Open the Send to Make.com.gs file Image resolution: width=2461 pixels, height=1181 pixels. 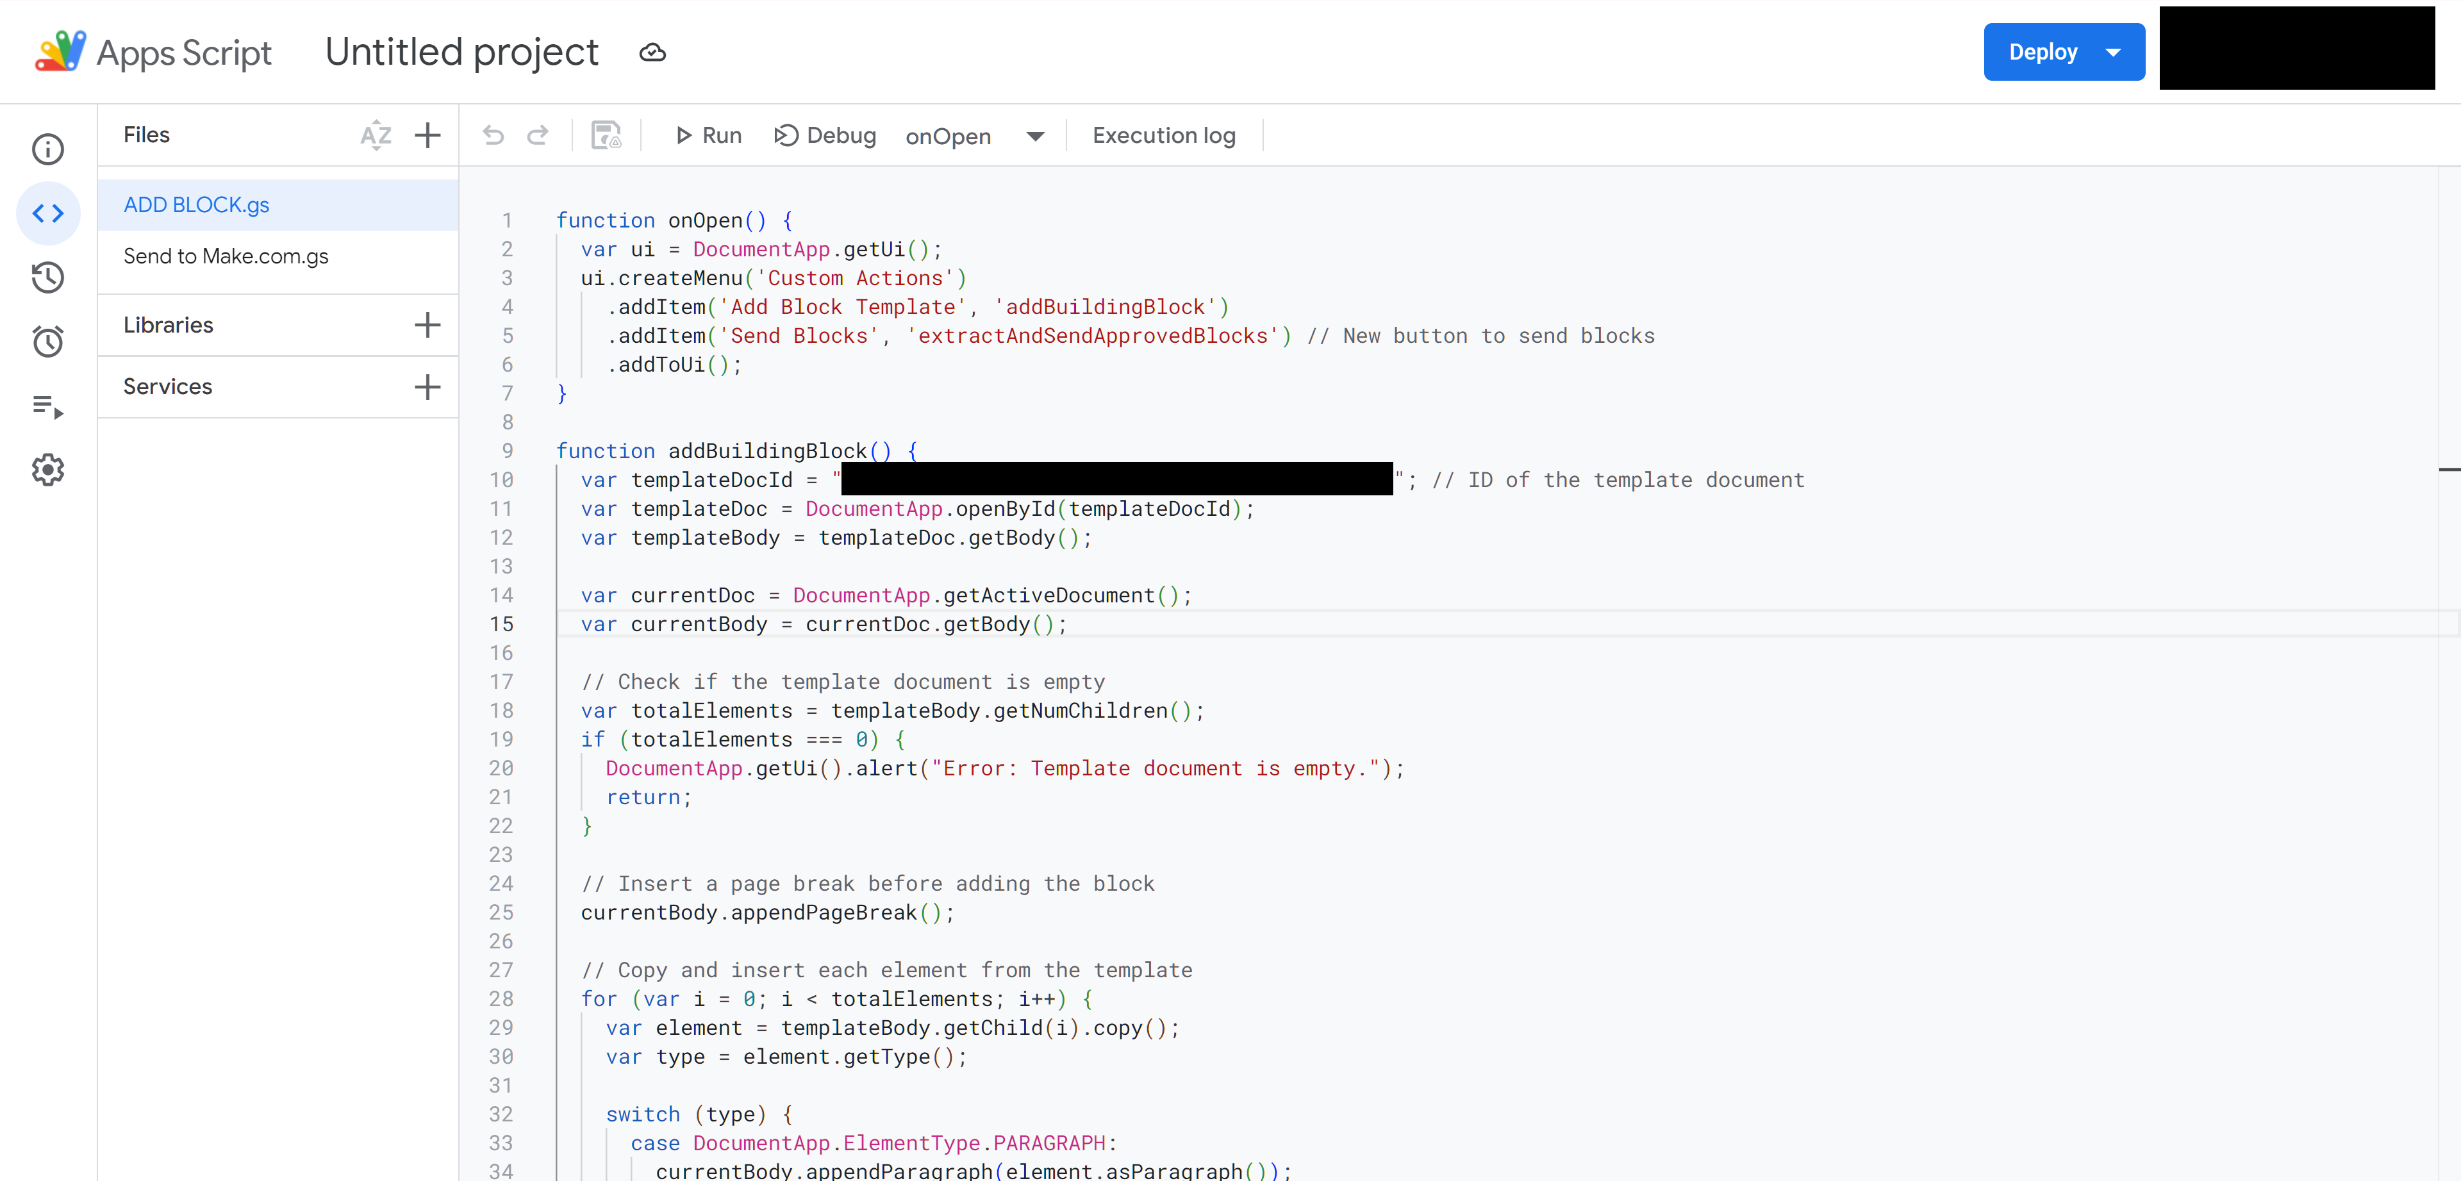(278, 256)
